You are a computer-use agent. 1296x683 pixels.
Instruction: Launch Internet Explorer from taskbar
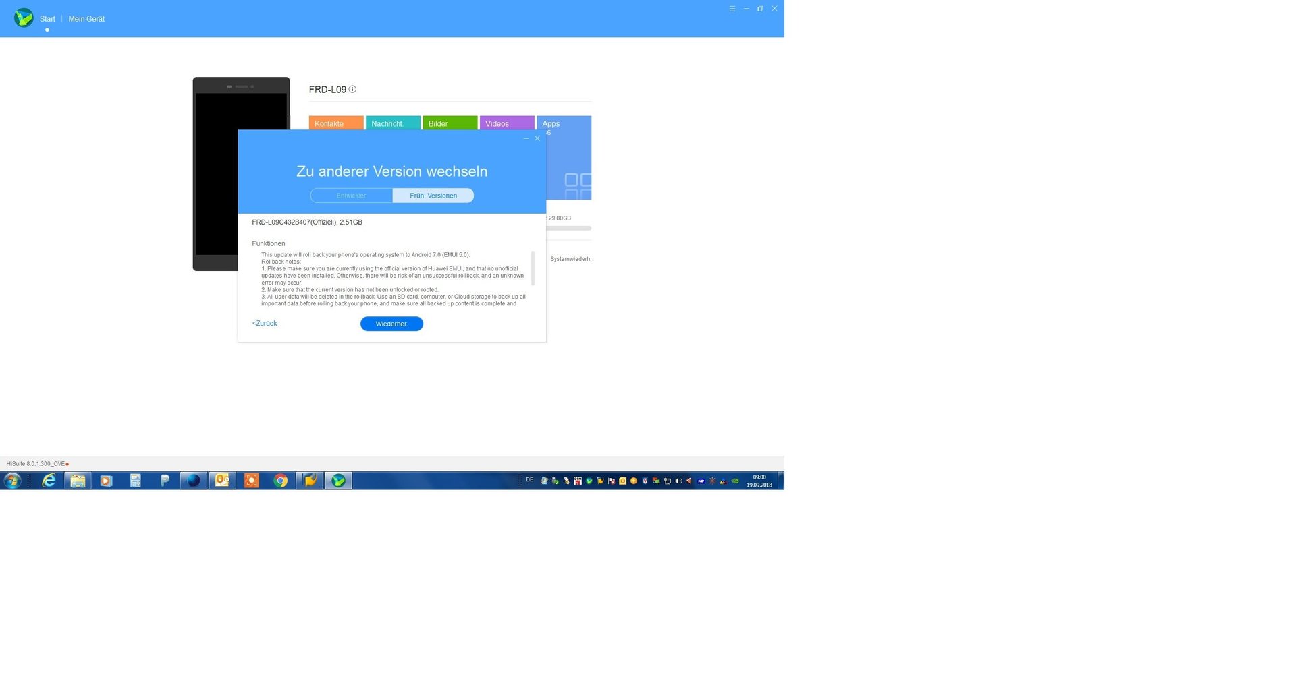(49, 481)
